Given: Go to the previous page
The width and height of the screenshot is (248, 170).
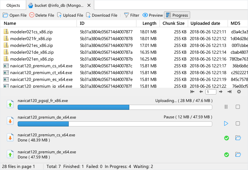Looking at the screenshot, I should [x=201, y=92].
